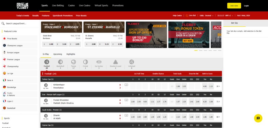Select Dhamk Over 2.10 total goals
This screenshot has width=268, height=128.
(x=178, y=117)
